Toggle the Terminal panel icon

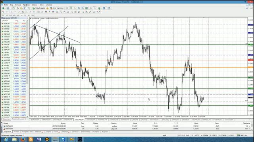click(25, 8)
